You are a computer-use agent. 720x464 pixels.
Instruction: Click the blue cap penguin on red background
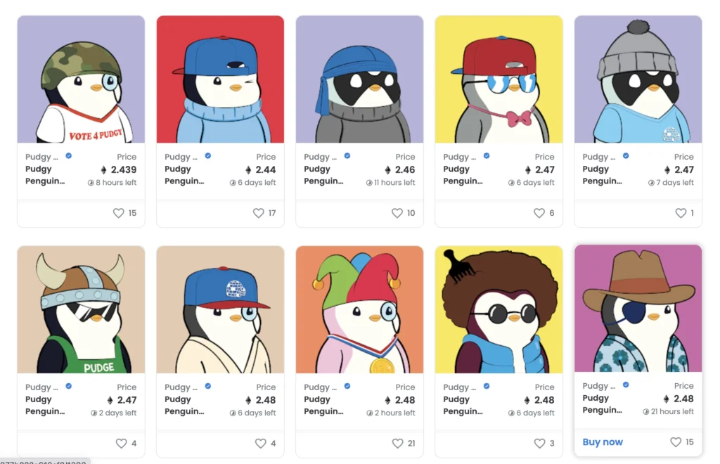tap(220, 79)
